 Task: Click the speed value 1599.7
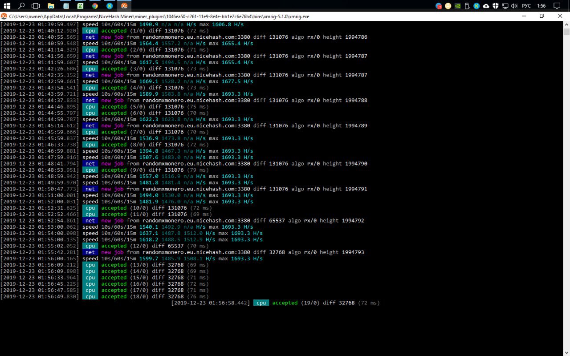(149, 259)
